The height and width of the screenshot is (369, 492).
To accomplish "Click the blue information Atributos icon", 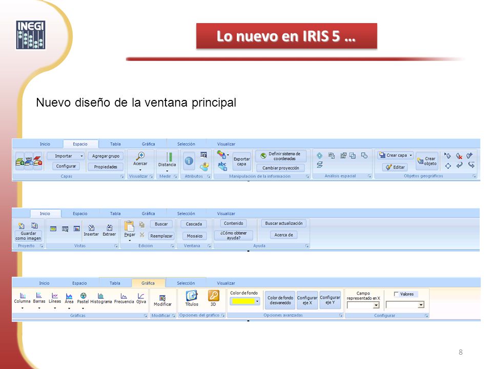I will (189, 160).
